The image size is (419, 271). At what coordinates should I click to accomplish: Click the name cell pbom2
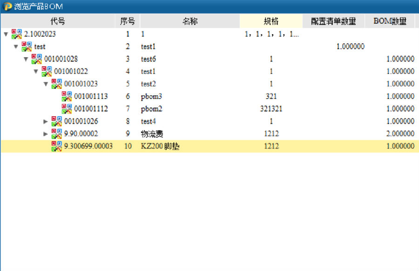[x=151, y=109]
